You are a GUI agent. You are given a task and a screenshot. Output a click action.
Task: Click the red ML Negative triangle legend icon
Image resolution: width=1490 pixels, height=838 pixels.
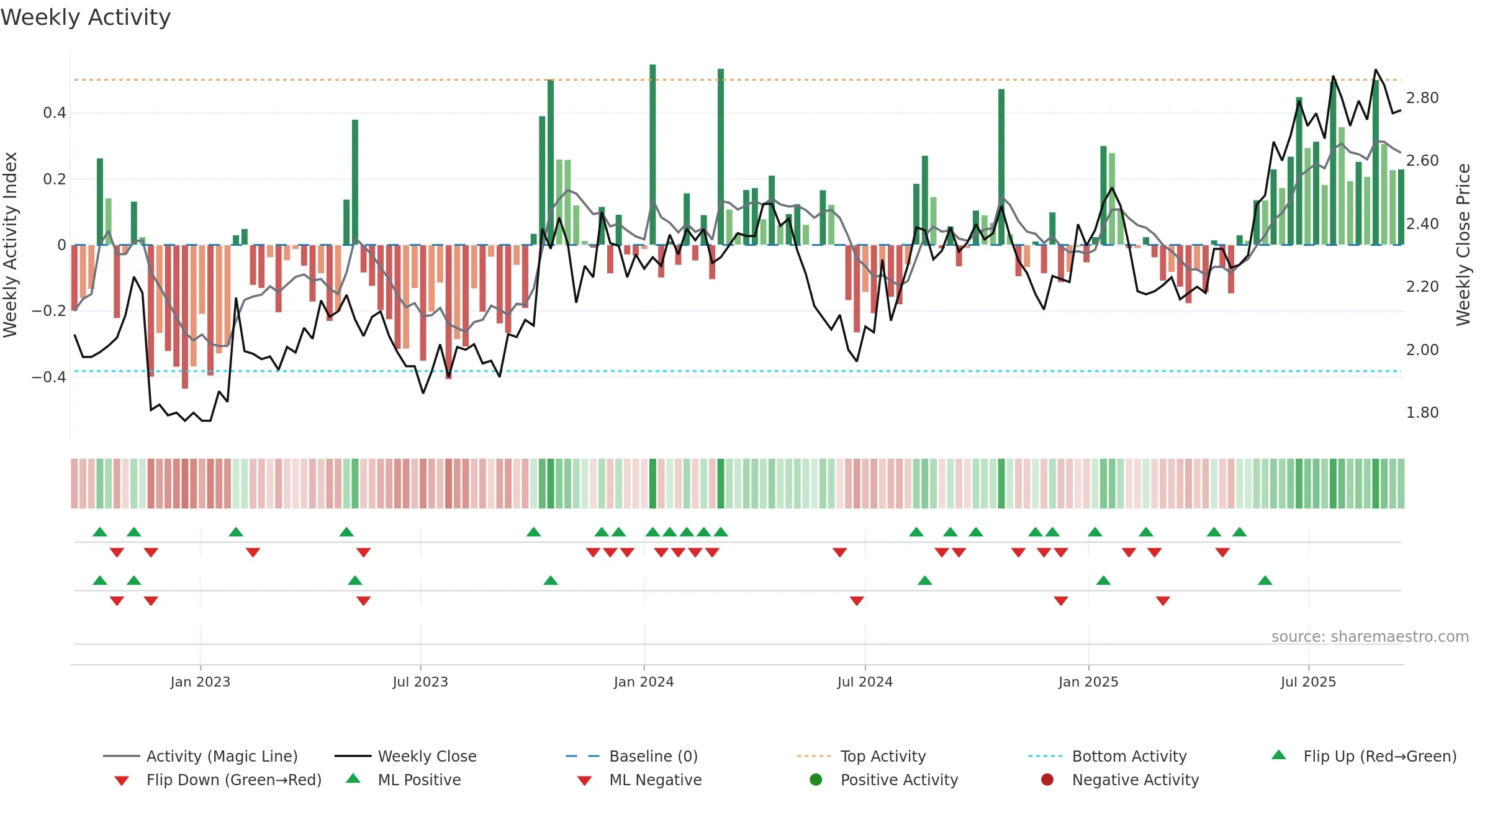point(584,780)
